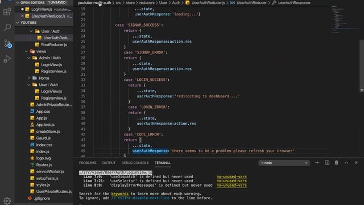Click the reducers breadcrumb segment
The height and width of the screenshot is (205, 364).
click(147, 3)
